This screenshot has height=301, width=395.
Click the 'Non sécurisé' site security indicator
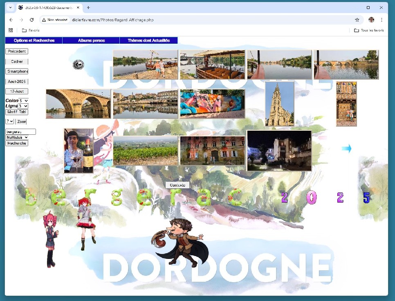click(x=55, y=19)
